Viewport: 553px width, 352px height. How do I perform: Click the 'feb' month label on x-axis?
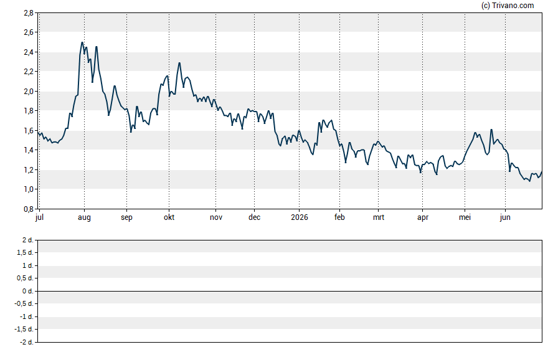pos(339,217)
